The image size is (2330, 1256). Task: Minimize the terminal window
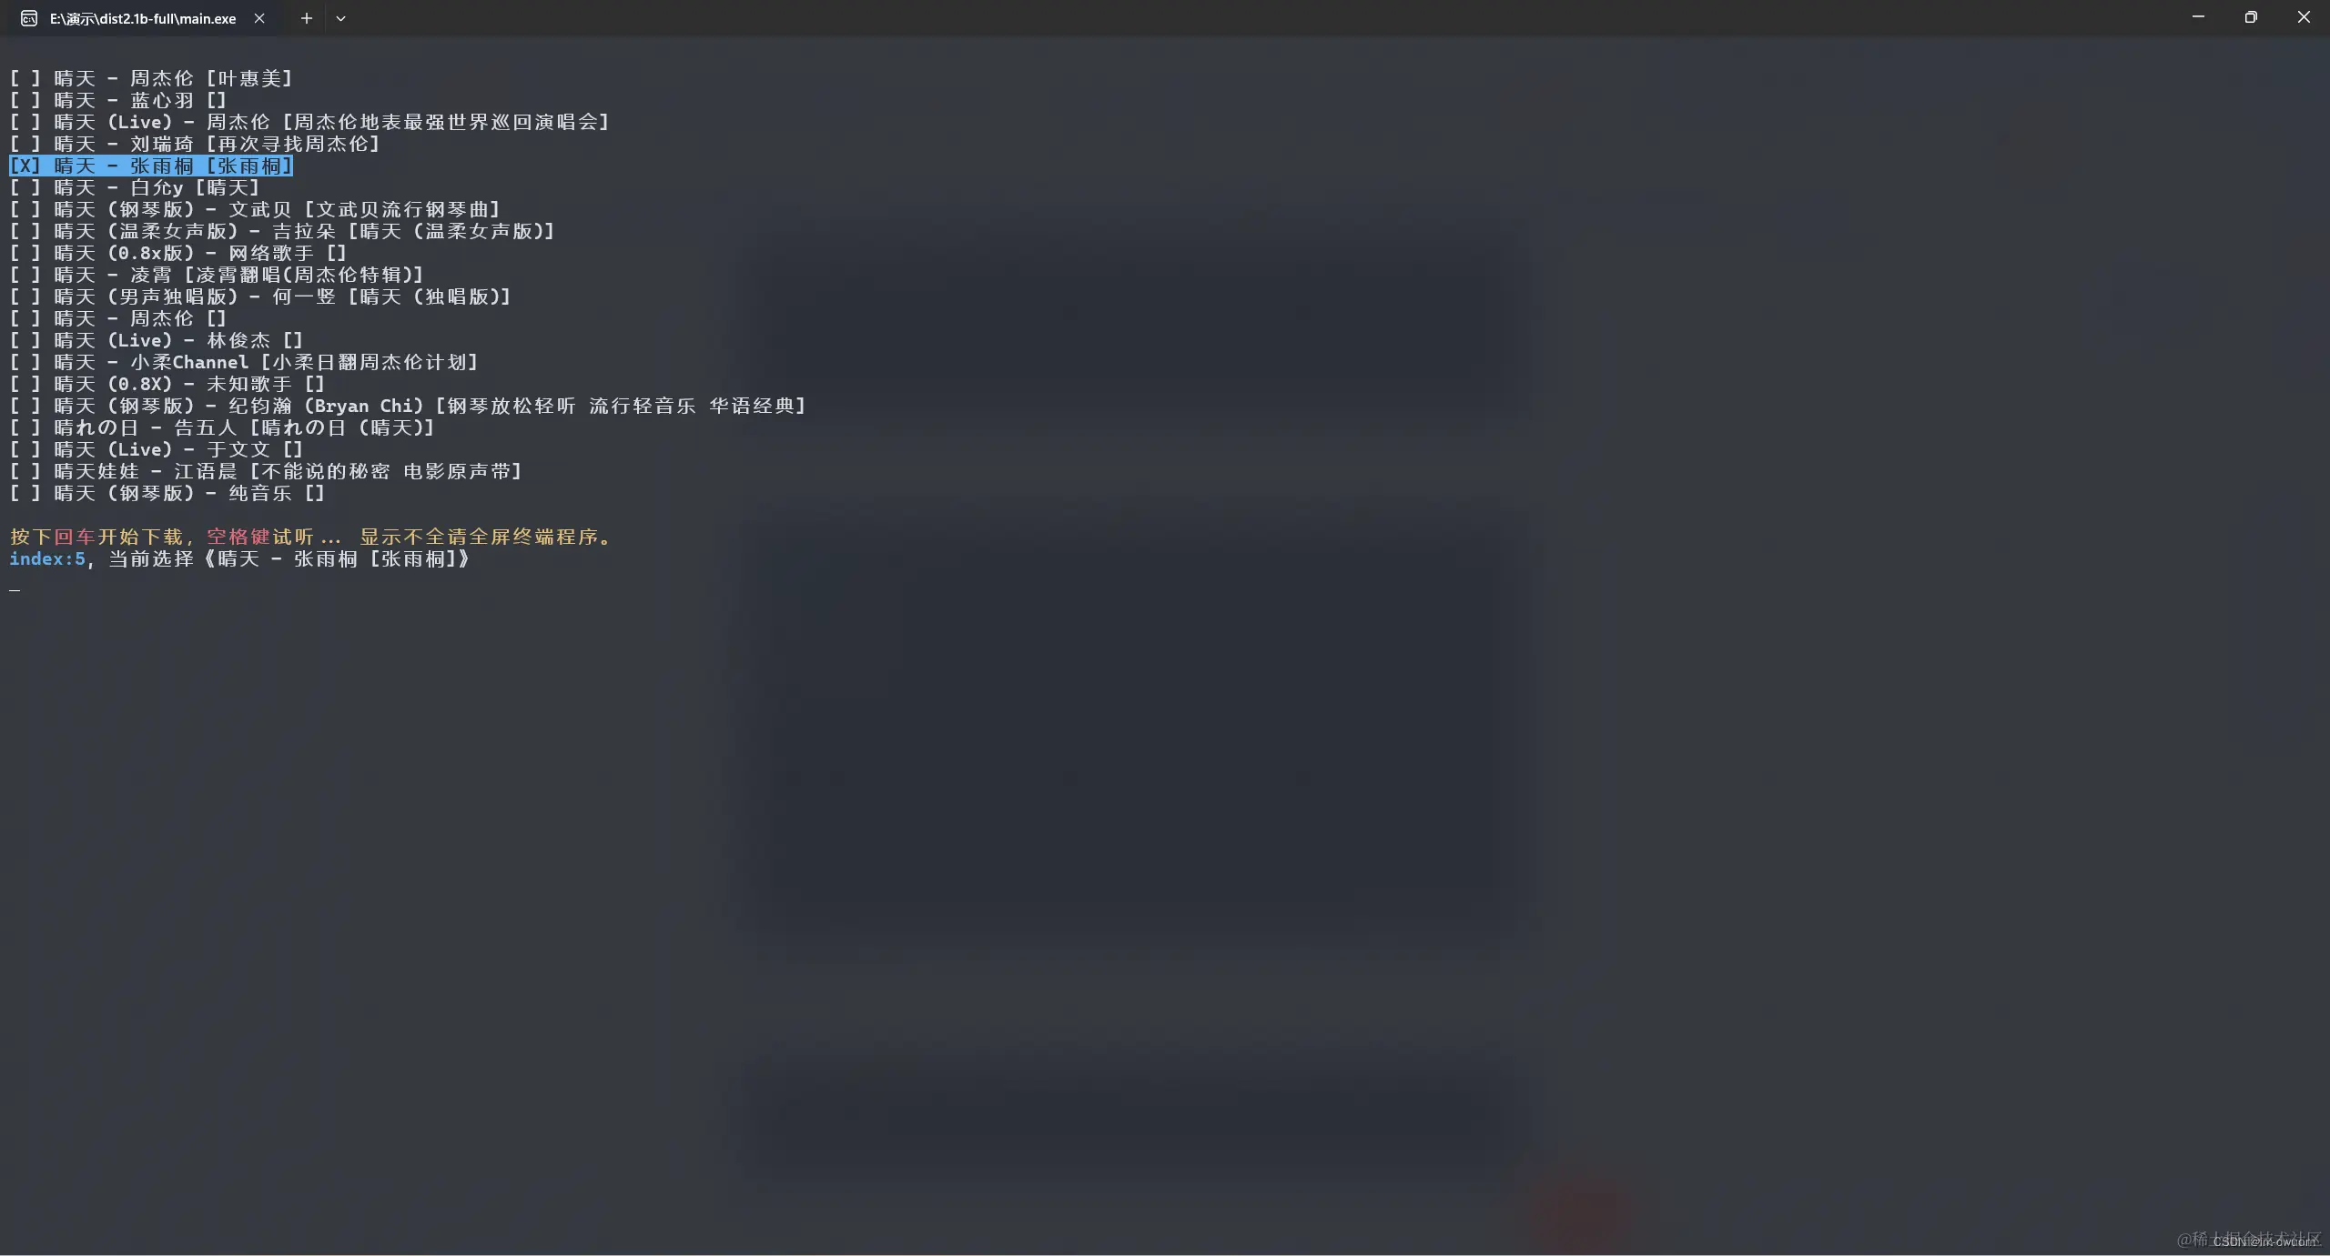[2198, 17]
